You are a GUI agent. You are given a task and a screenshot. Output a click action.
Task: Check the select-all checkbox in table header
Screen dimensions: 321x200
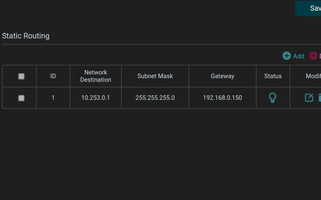click(21, 76)
